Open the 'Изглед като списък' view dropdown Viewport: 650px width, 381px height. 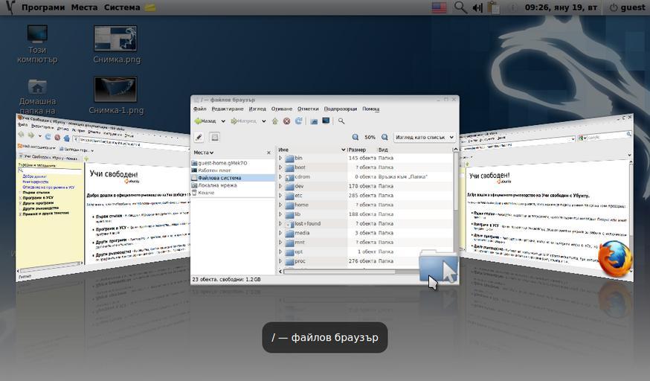point(424,138)
